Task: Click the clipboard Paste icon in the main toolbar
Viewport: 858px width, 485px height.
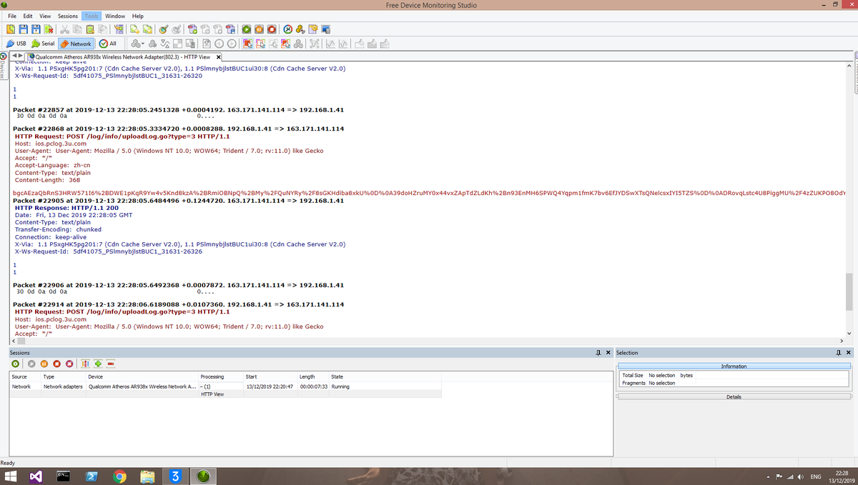Action: (90, 29)
